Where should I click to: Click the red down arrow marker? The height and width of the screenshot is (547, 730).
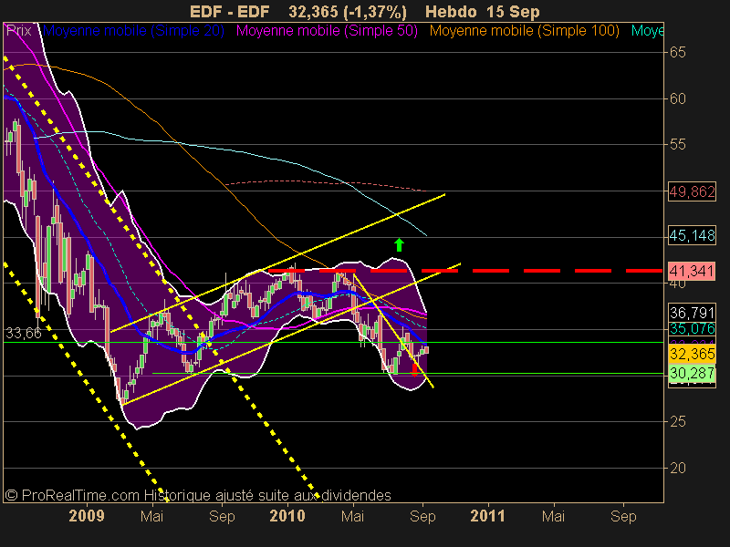[415, 370]
